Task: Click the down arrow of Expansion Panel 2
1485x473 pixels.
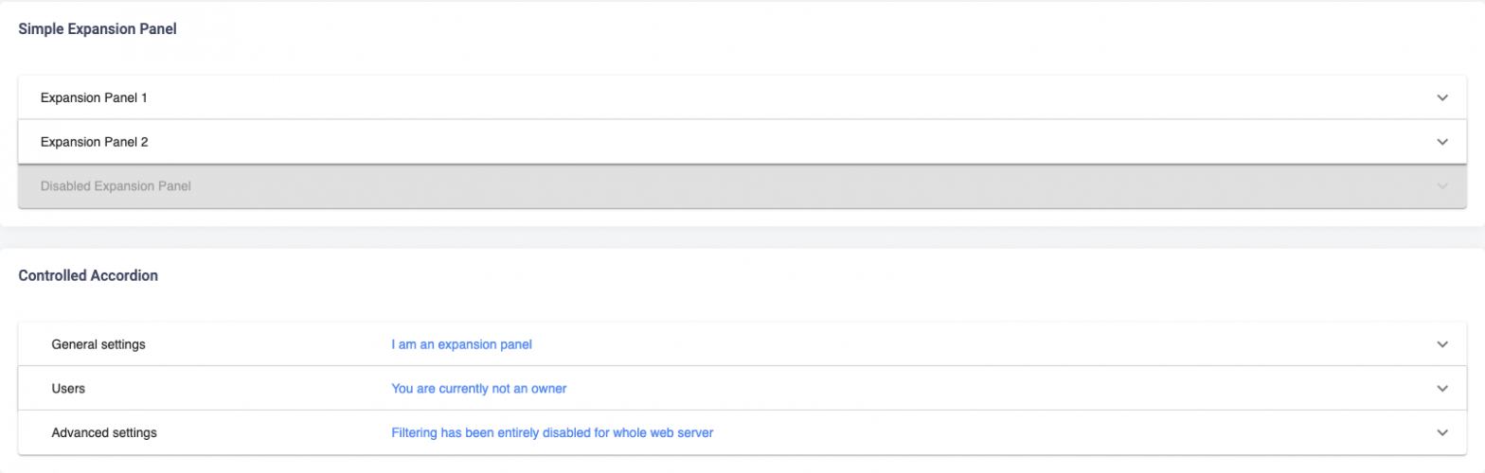Action: (x=1442, y=142)
